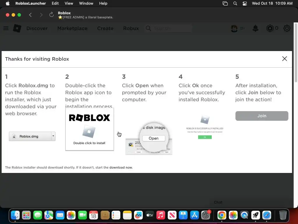Image resolution: width=298 pixels, height=224 pixels.
Task: Open Apple TV from the dock
Action: 150,216
